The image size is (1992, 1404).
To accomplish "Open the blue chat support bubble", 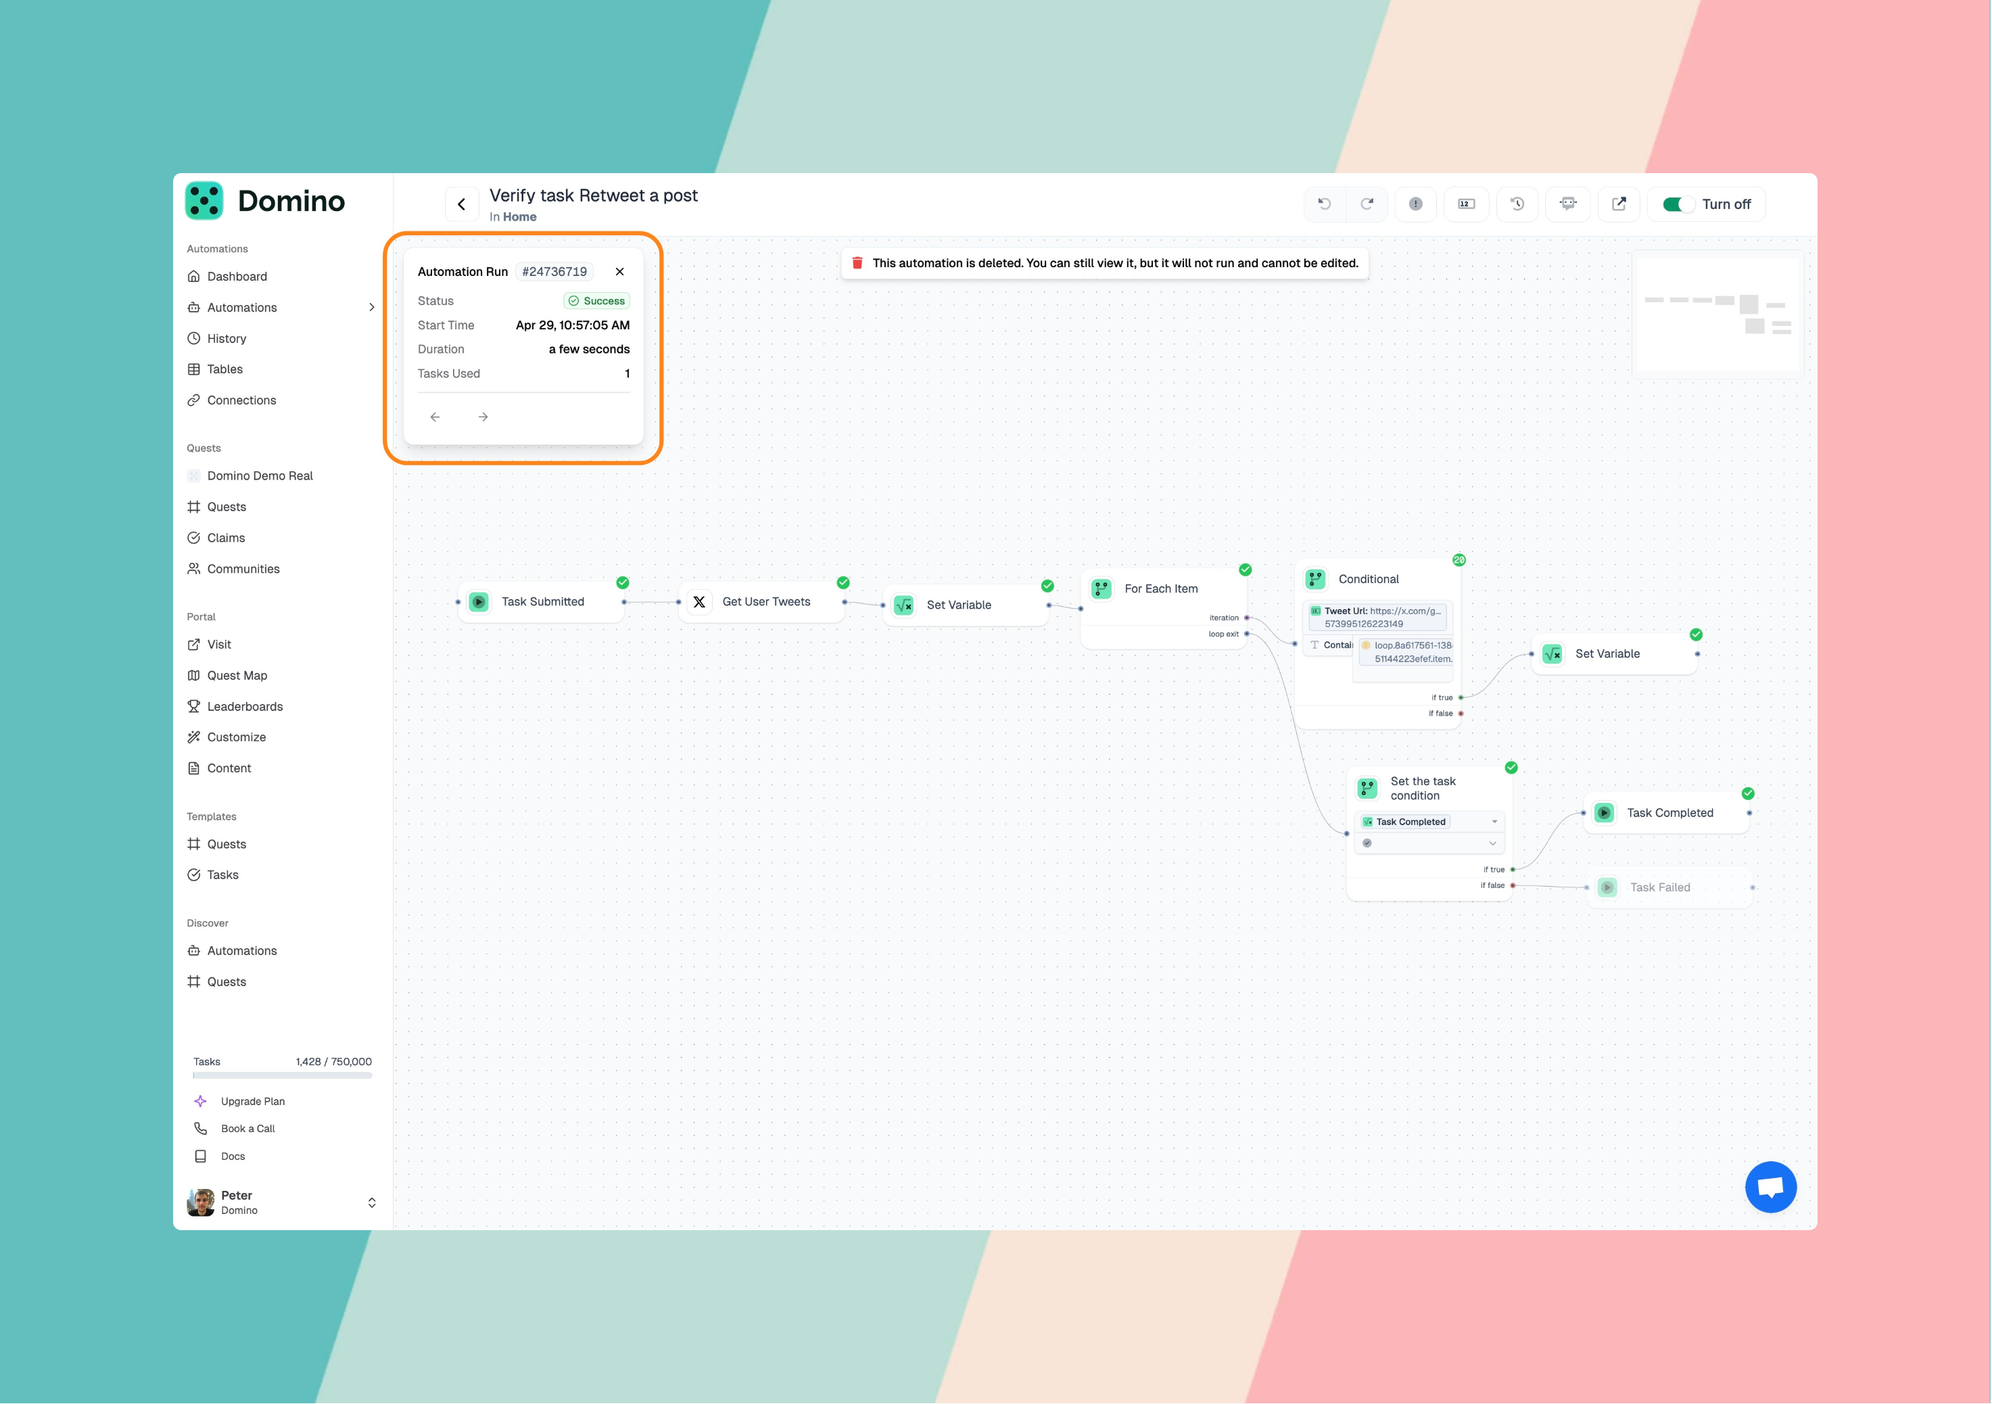I will tap(1770, 1187).
